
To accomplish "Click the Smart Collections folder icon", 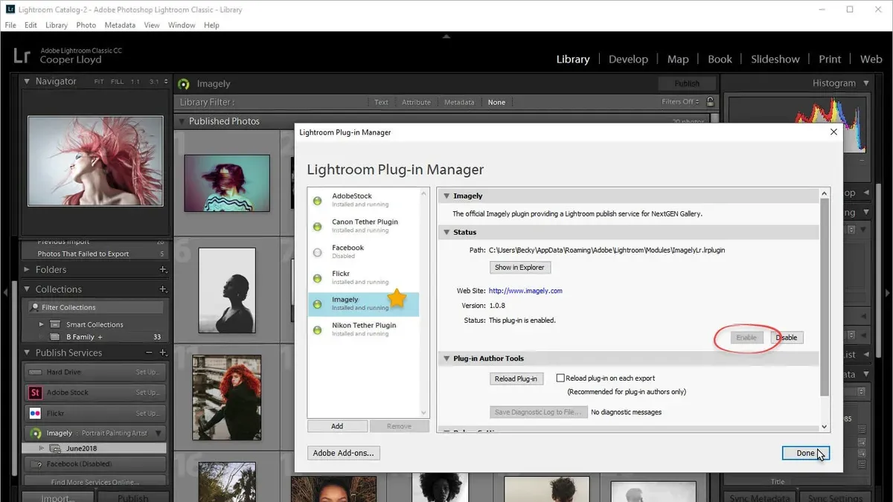I will [x=55, y=324].
